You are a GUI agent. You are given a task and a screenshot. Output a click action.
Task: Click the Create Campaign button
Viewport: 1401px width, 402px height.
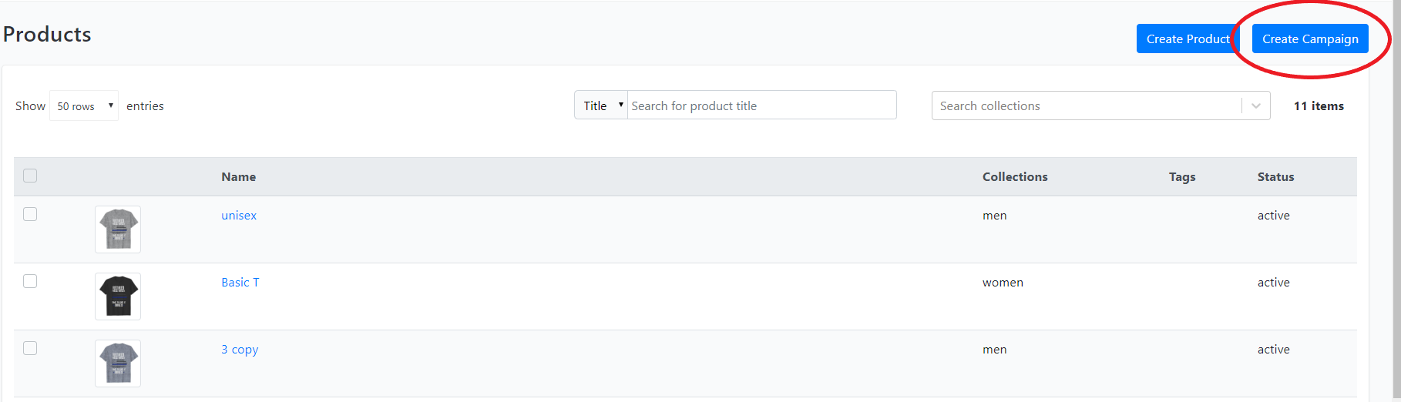(1310, 39)
